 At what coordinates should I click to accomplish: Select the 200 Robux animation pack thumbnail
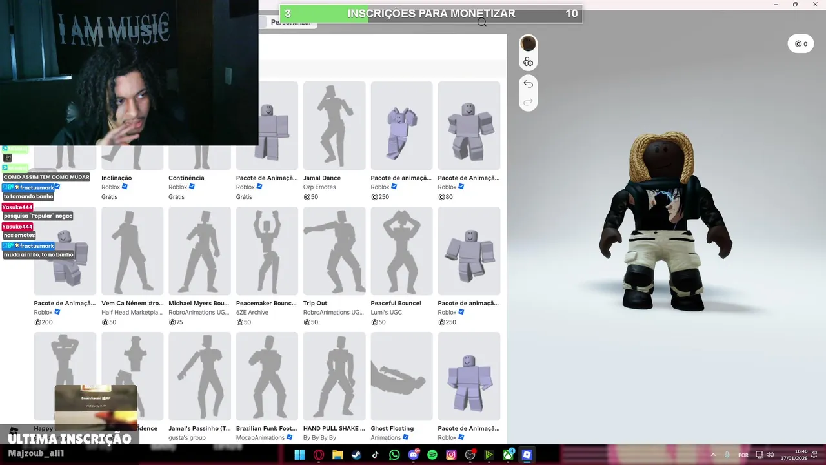click(65, 251)
